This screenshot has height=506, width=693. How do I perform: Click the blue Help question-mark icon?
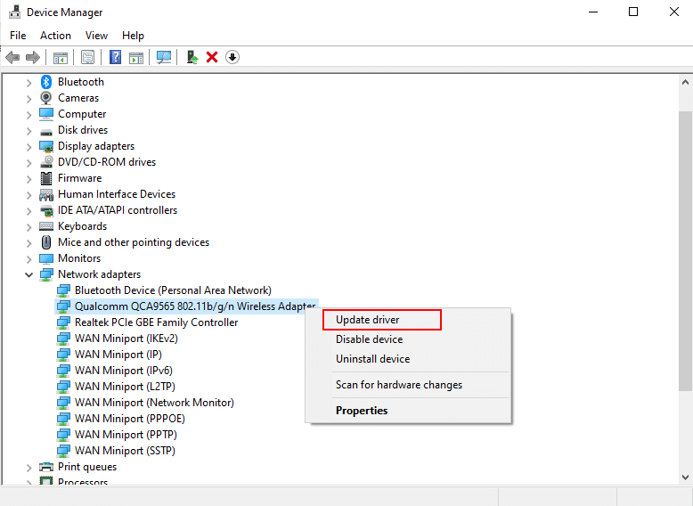(115, 57)
